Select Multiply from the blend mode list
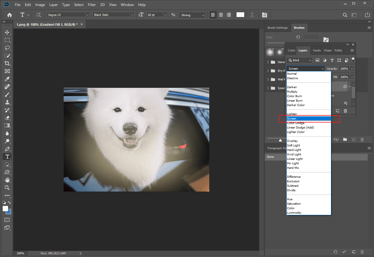The height and width of the screenshot is (257, 374). click(x=292, y=91)
